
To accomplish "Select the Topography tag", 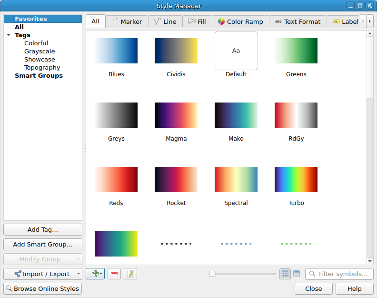I will (42, 68).
